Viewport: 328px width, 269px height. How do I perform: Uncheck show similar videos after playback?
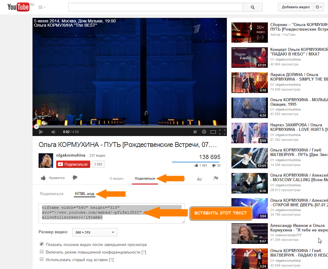tap(42, 244)
